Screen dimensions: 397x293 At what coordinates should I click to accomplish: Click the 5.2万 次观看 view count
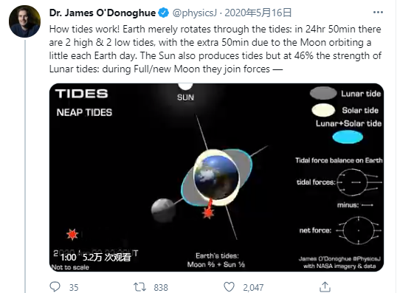(x=106, y=258)
